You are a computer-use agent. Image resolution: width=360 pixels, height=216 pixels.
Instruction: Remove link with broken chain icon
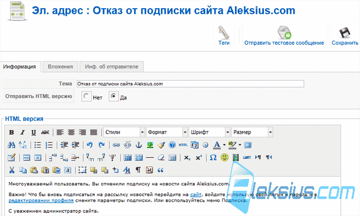(x=128, y=145)
